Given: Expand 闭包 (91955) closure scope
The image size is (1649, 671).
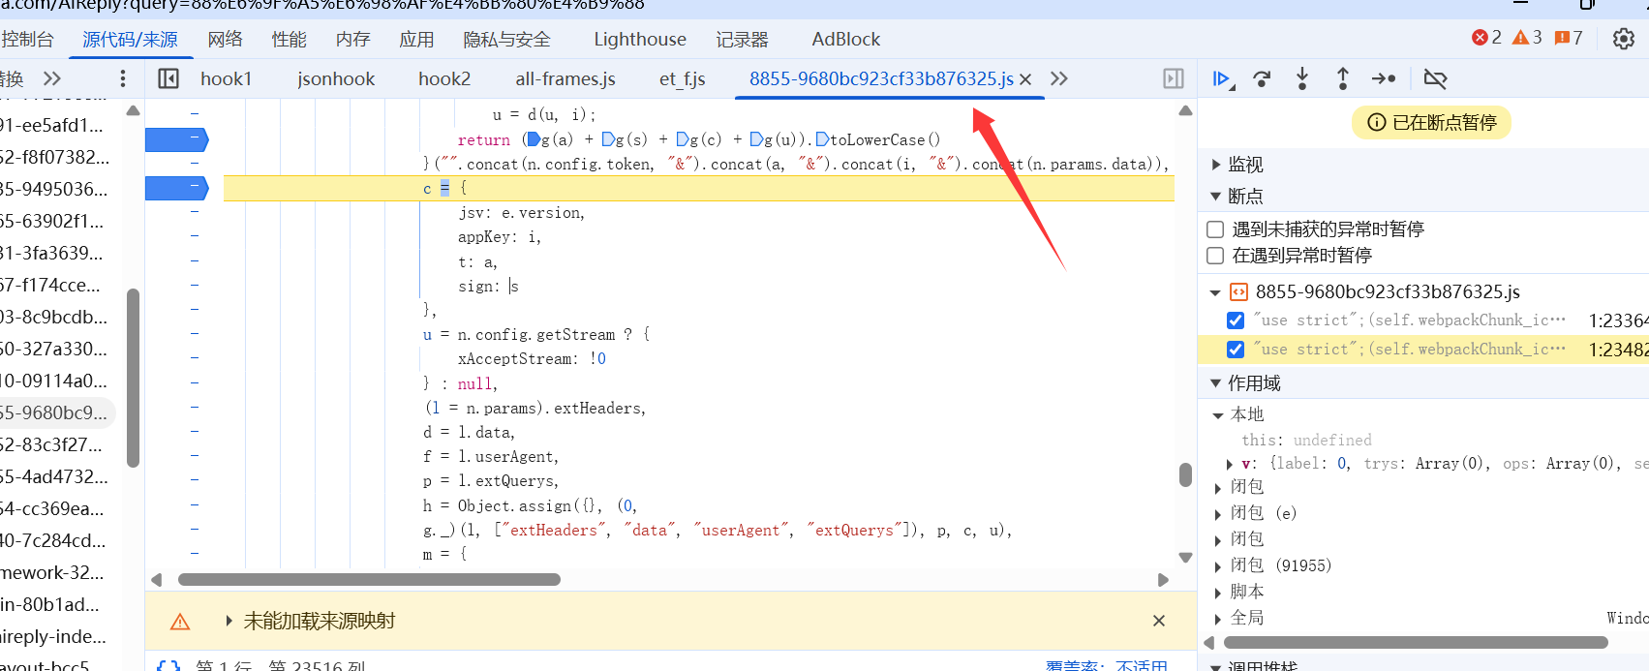Looking at the screenshot, I should click(1219, 566).
